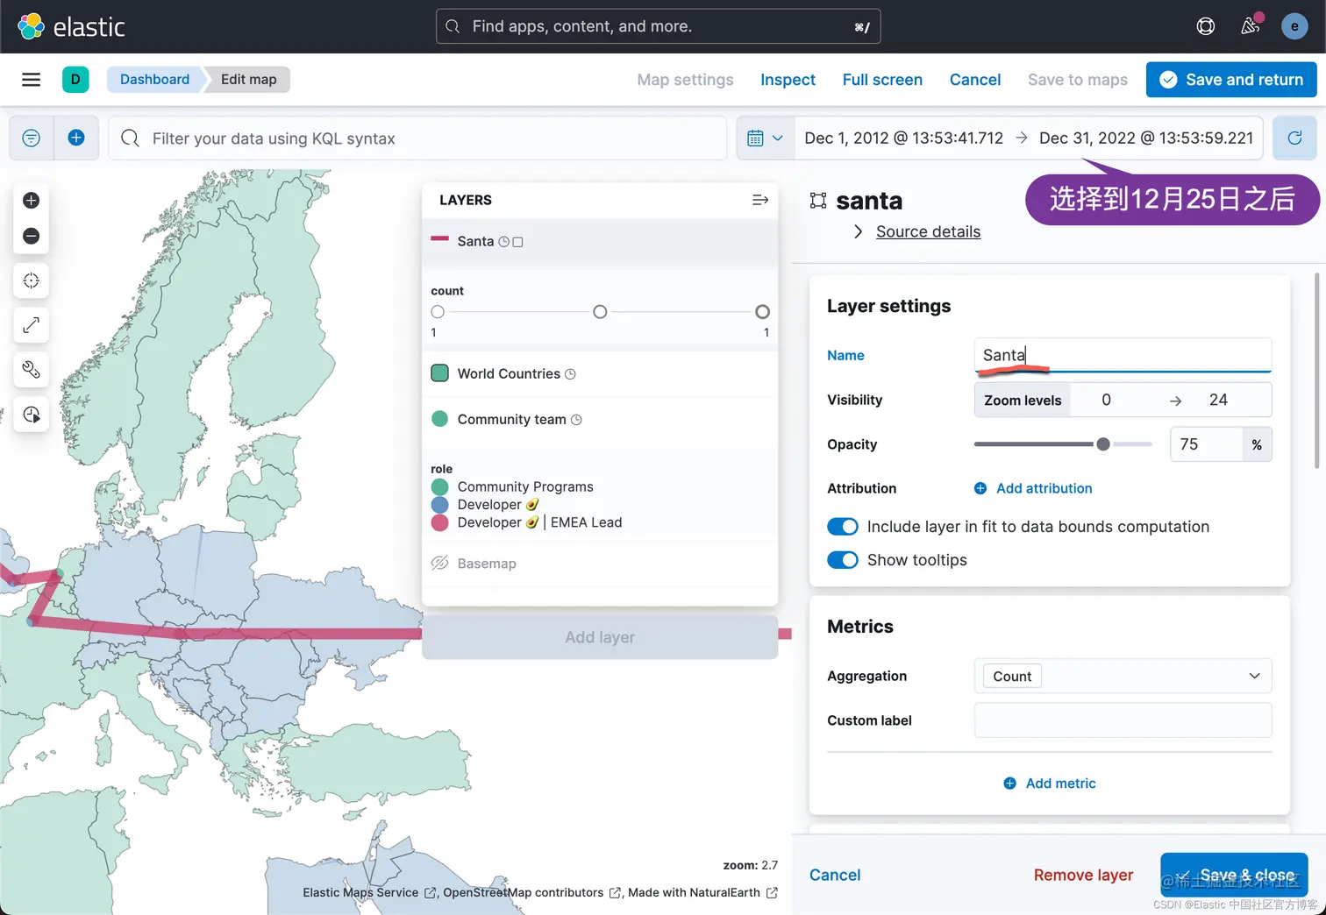The image size is (1326, 915).
Task: Open the user avatar menu
Action: [x=1294, y=26]
